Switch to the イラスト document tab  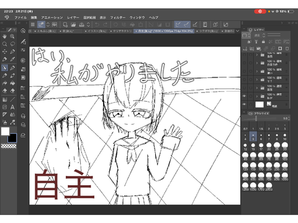coord(96,31)
